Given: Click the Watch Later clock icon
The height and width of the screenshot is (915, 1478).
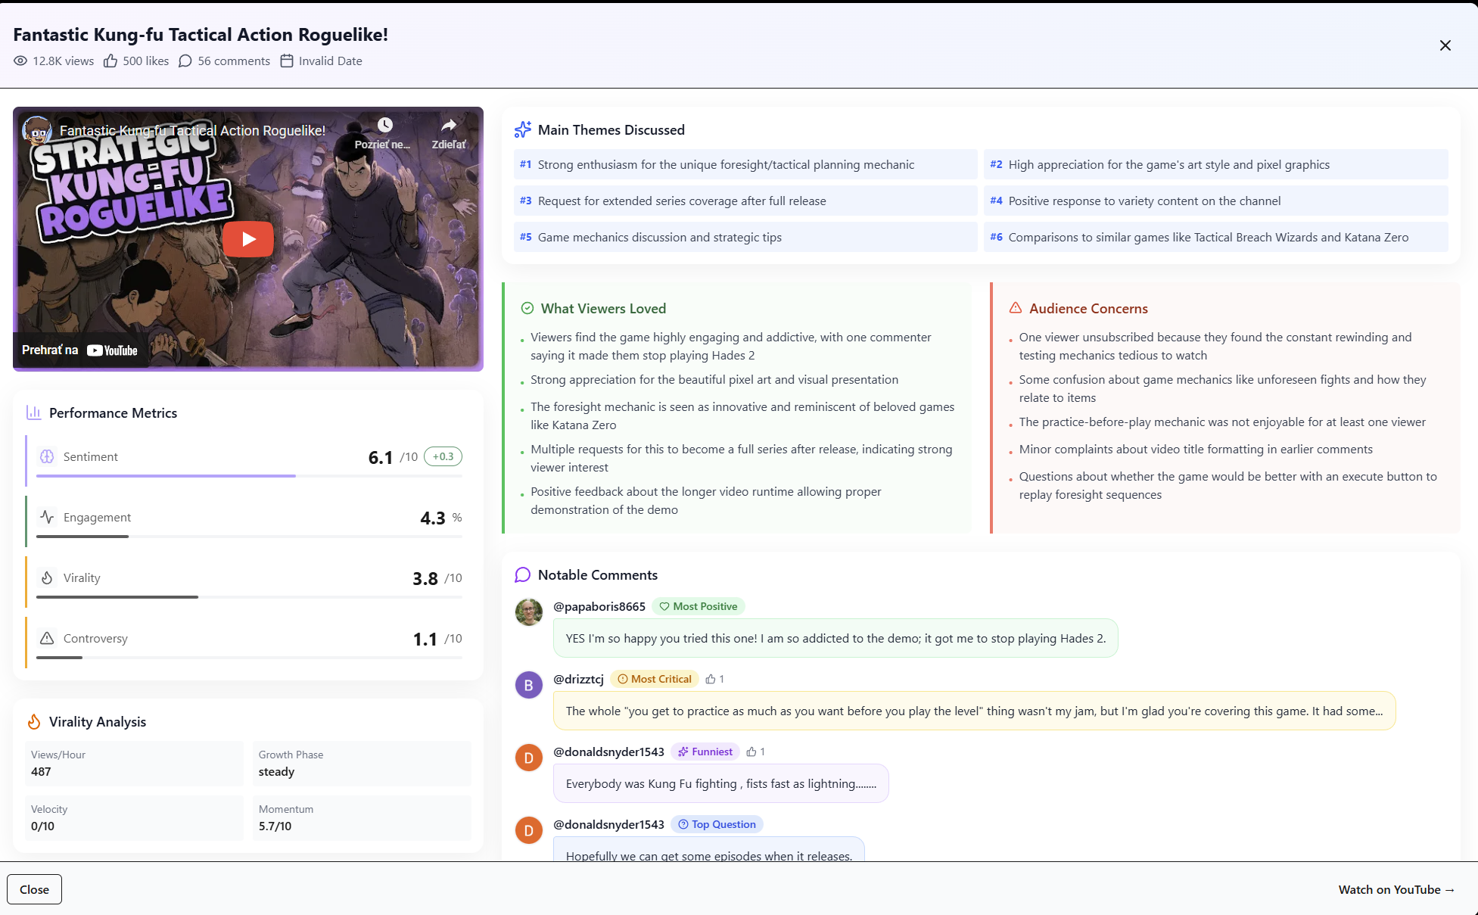Looking at the screenshot, I should pos(384,125).
